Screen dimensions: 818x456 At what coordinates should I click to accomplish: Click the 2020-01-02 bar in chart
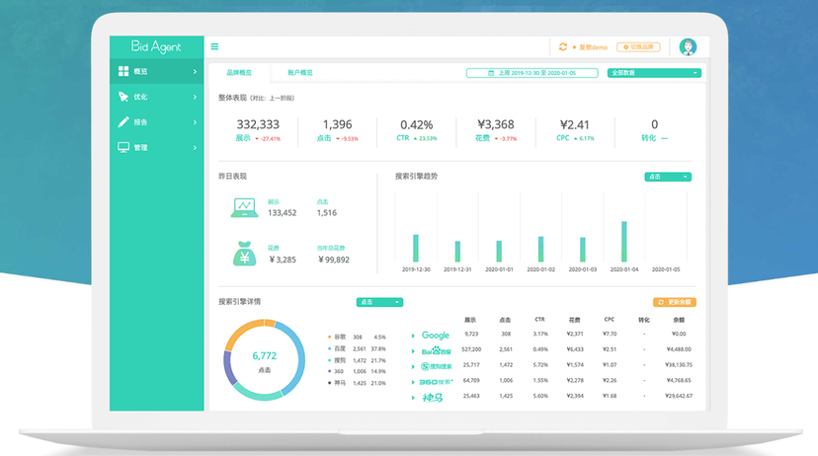tap(541, 249)
